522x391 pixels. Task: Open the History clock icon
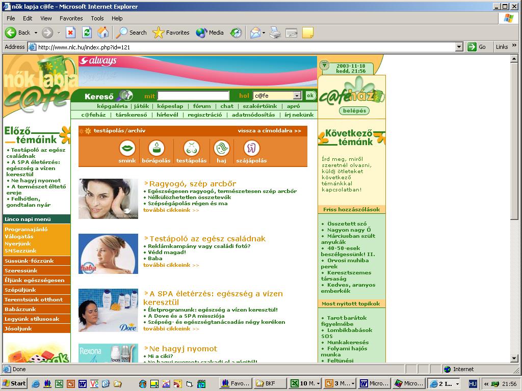(x=236, y=33)
